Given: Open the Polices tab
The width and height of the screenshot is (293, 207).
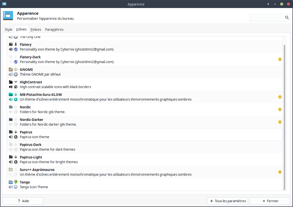Looking at the screenshot, I should 36,30.
